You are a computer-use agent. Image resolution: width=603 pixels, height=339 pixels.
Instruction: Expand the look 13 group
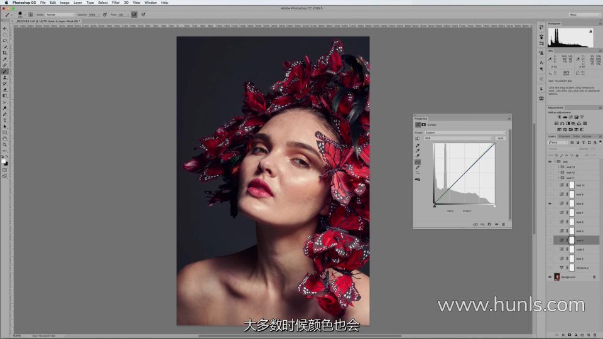(x=559, y=167)
